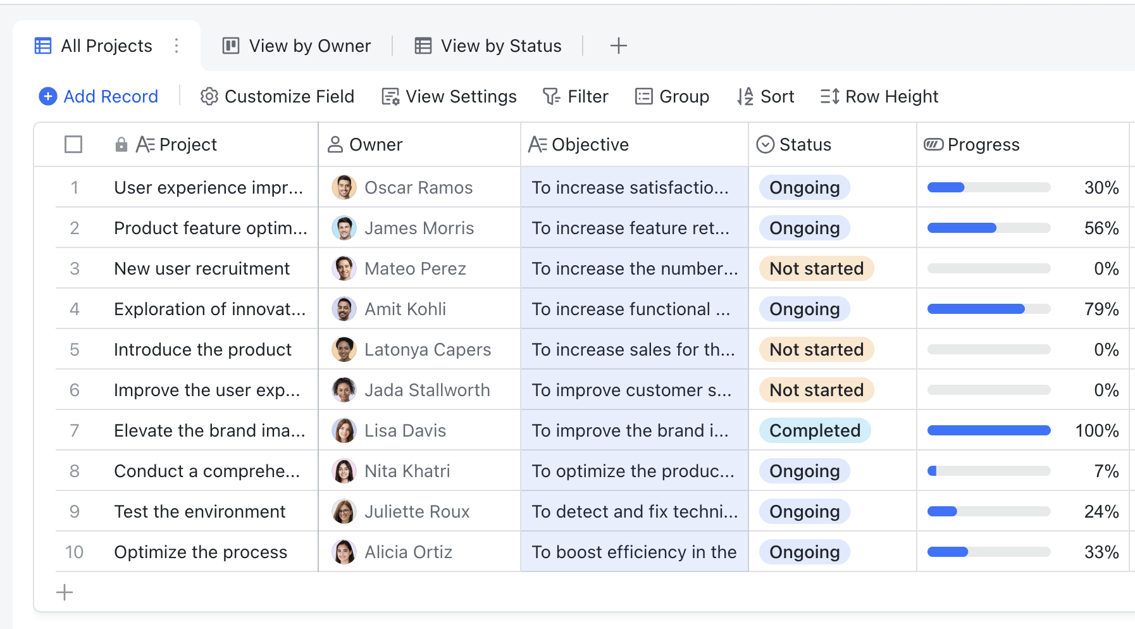Screen dimensions: 1135x629
Task: Add a new row with the bottom plus
Action: (64, 593)
